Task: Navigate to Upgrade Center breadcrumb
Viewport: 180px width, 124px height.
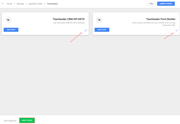Action: coord(35,4)
